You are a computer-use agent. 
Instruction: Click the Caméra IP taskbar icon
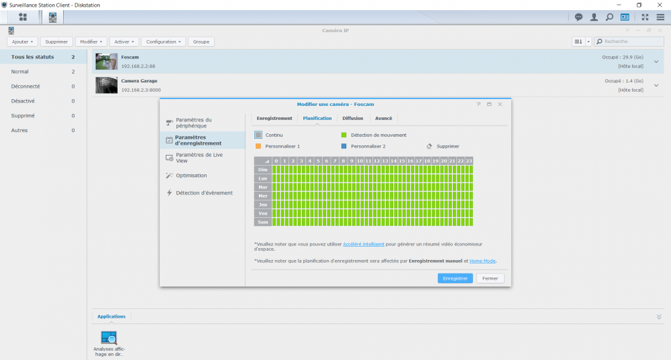tap(52, 17)
